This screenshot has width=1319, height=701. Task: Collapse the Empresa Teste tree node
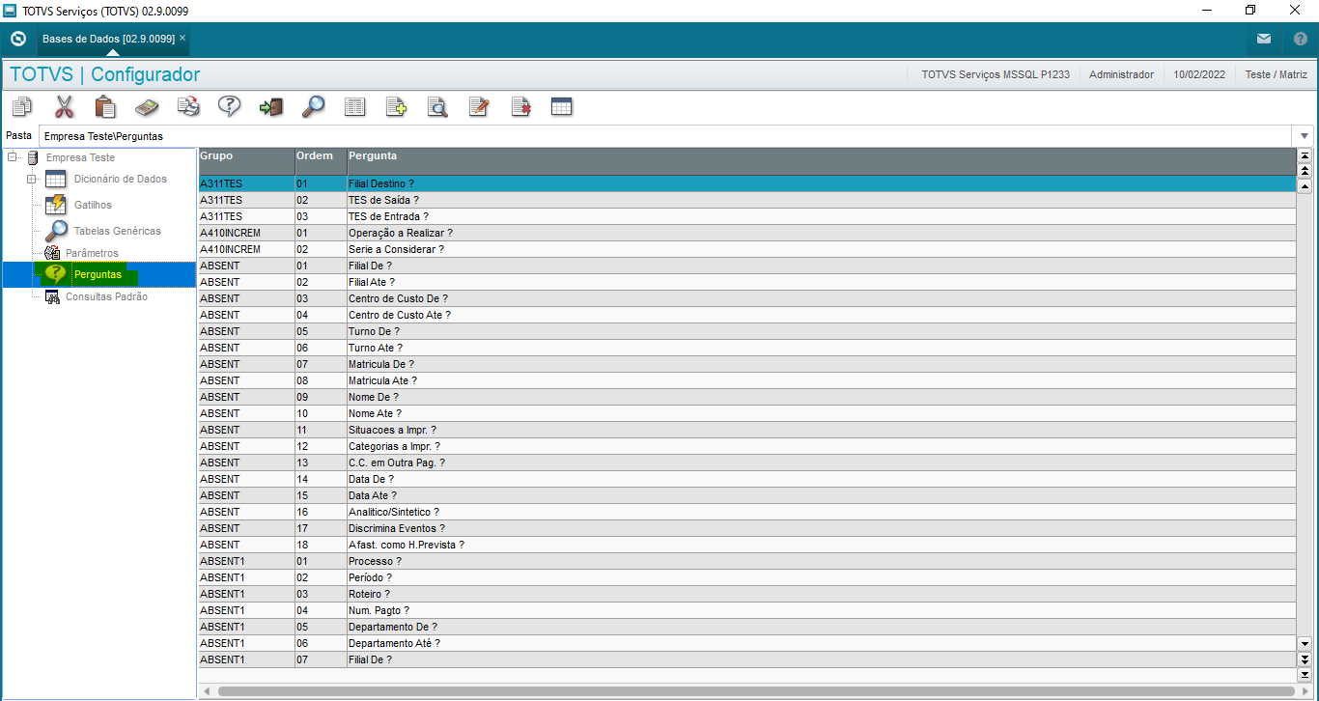(x=12, y=157)
